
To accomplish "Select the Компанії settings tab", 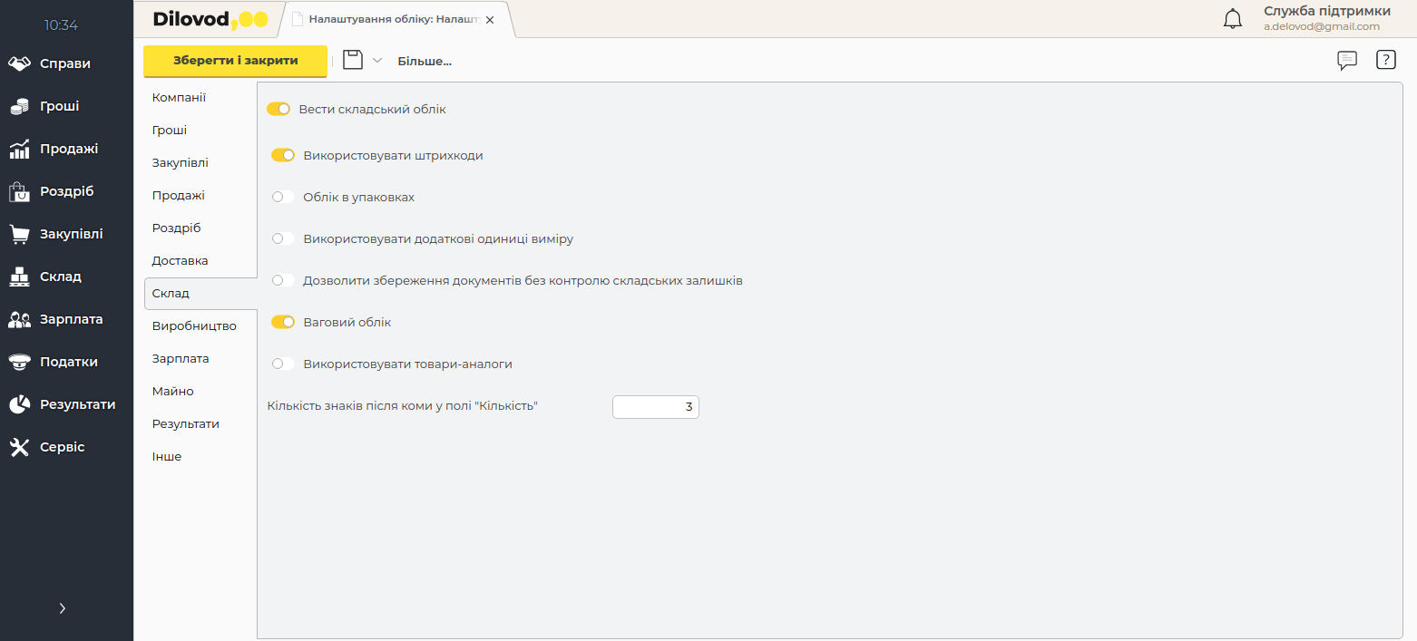I will tap(179, 97).
